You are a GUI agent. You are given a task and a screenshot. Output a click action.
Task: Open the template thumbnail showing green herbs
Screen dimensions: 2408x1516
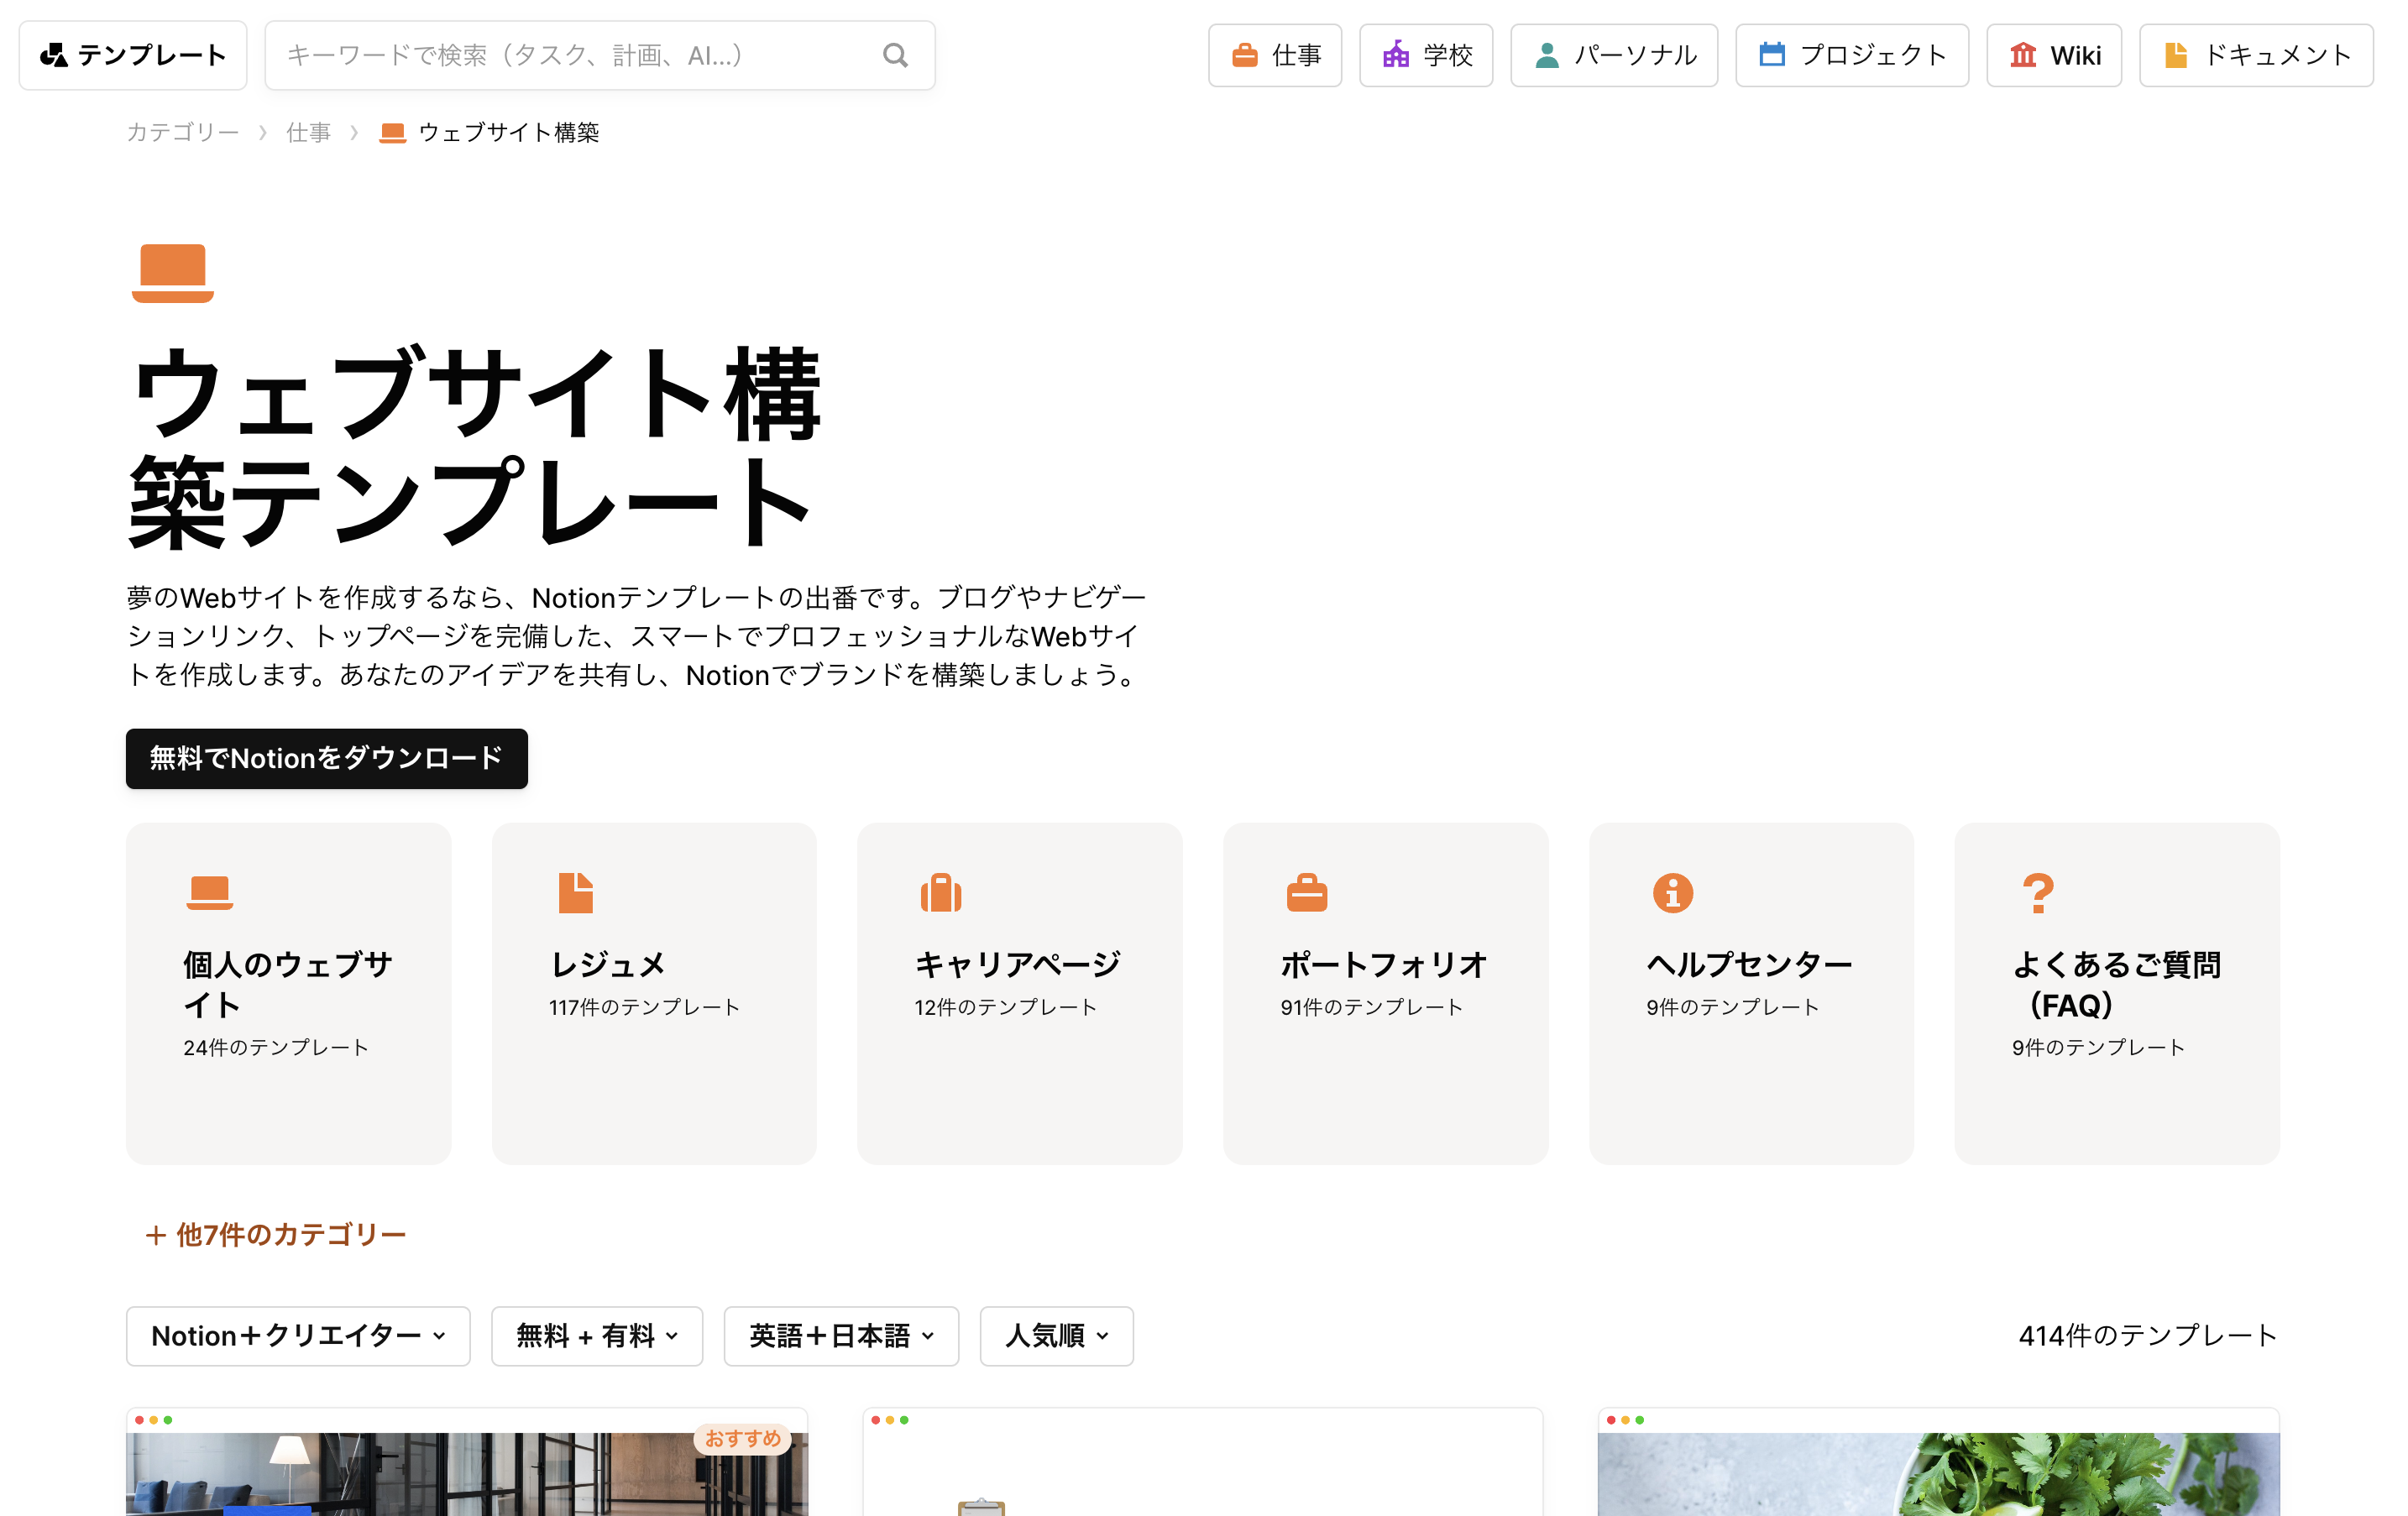coord(1939,1464)
